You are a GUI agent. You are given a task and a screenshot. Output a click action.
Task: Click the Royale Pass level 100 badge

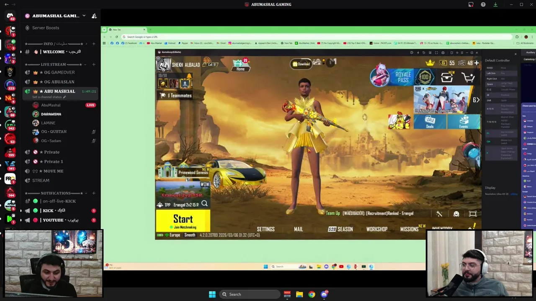(425, 77)
